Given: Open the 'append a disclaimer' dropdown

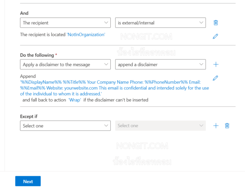Looking at the screenshot, I should pos(160,64).
